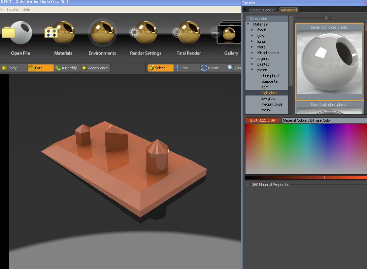Click the color brightness slider bar
Viewport: 367px width, 269px height.
[x=306, y=178]
